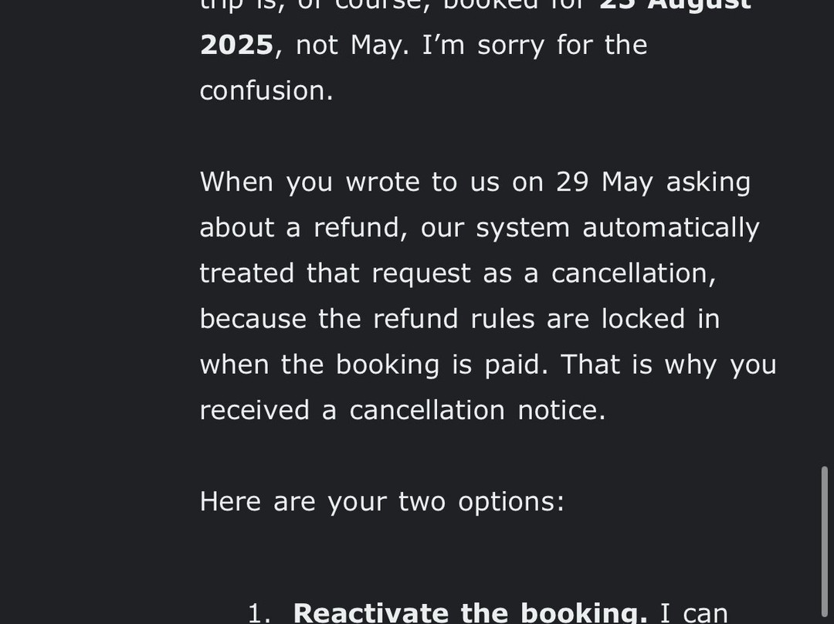Click the phrase 'refund rules are locked in'
This screenshot has height=624, width=834.
546,319
